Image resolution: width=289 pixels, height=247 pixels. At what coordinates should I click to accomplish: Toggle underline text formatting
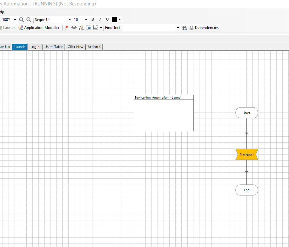pos(107,20)
